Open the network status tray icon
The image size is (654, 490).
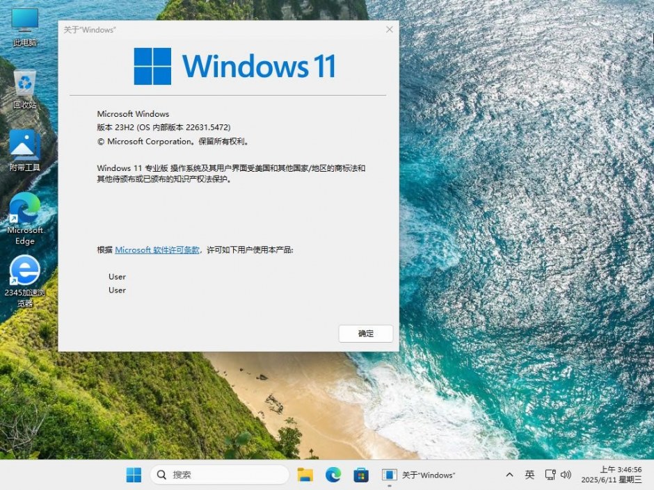(550, 475)
